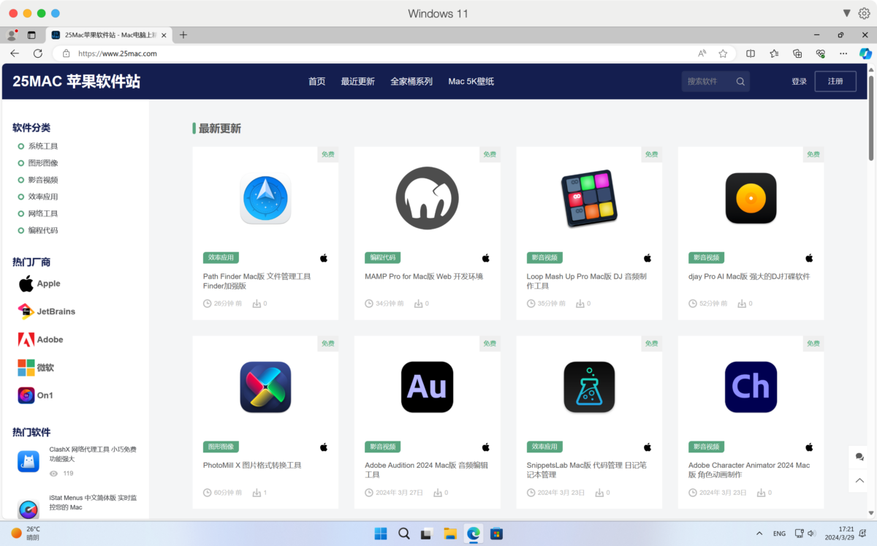Click the Read aloud icon in address bar
This screenshot has height=546, width=877.
[x=702, y=53]
